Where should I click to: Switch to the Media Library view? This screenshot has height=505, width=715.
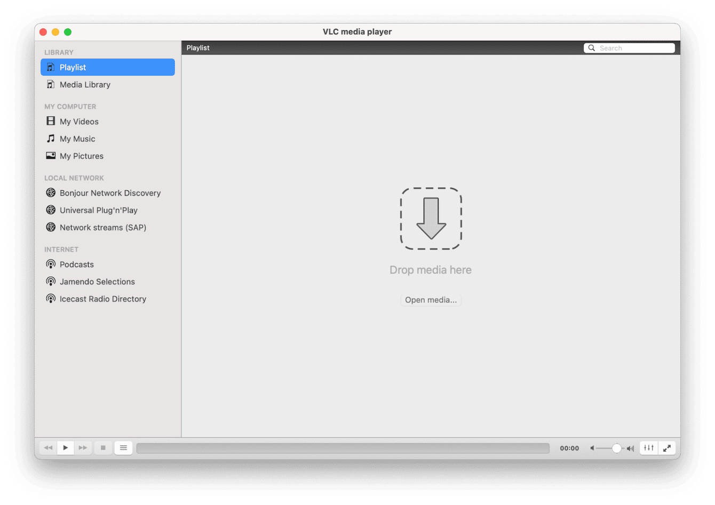click(84, 84)
